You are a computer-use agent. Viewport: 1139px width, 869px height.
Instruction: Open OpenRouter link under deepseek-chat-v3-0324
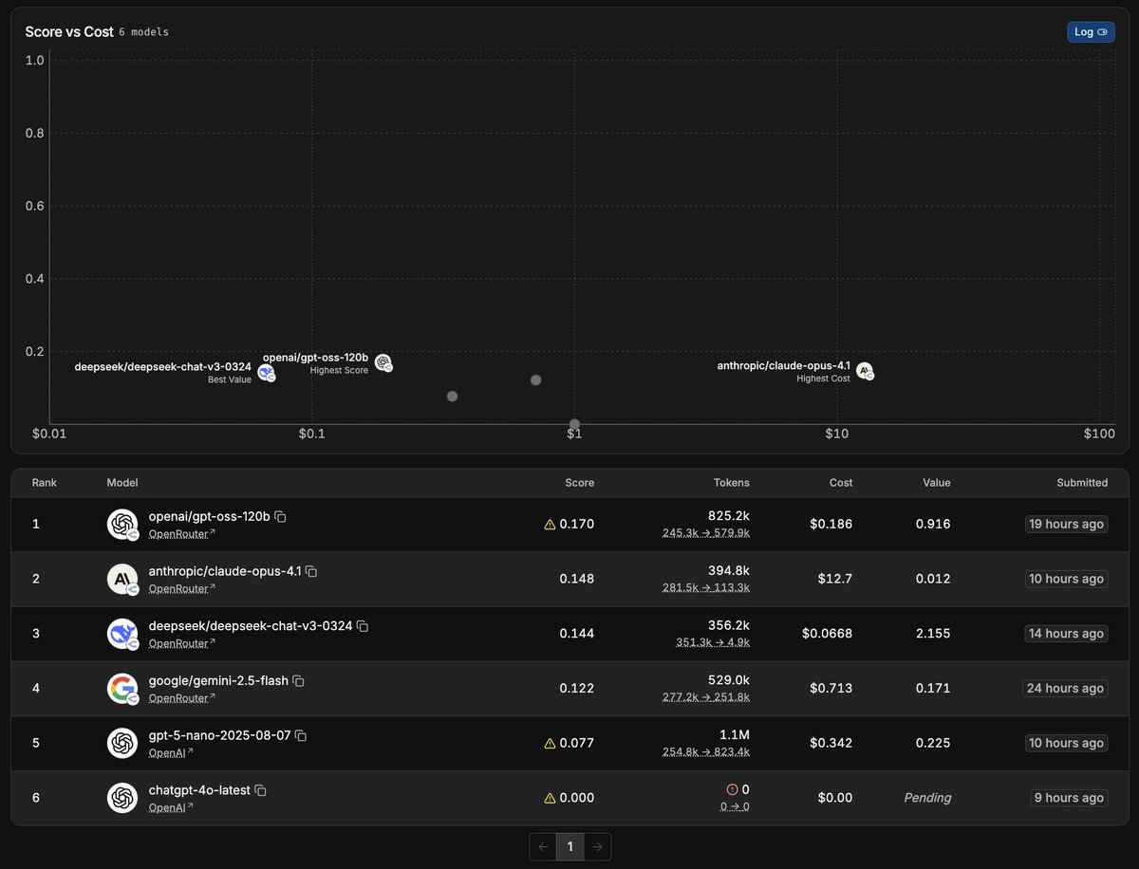(x=182, y=643)
